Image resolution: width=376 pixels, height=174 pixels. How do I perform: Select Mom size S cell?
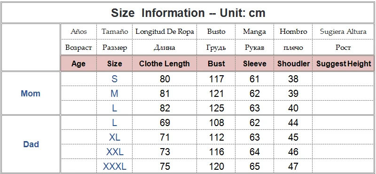click(115, 79)
